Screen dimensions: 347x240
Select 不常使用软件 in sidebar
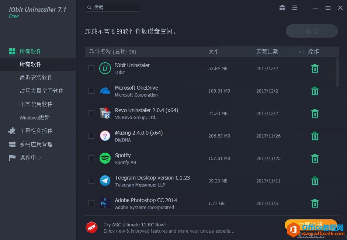pyautogui.click(x=36, y=104)
